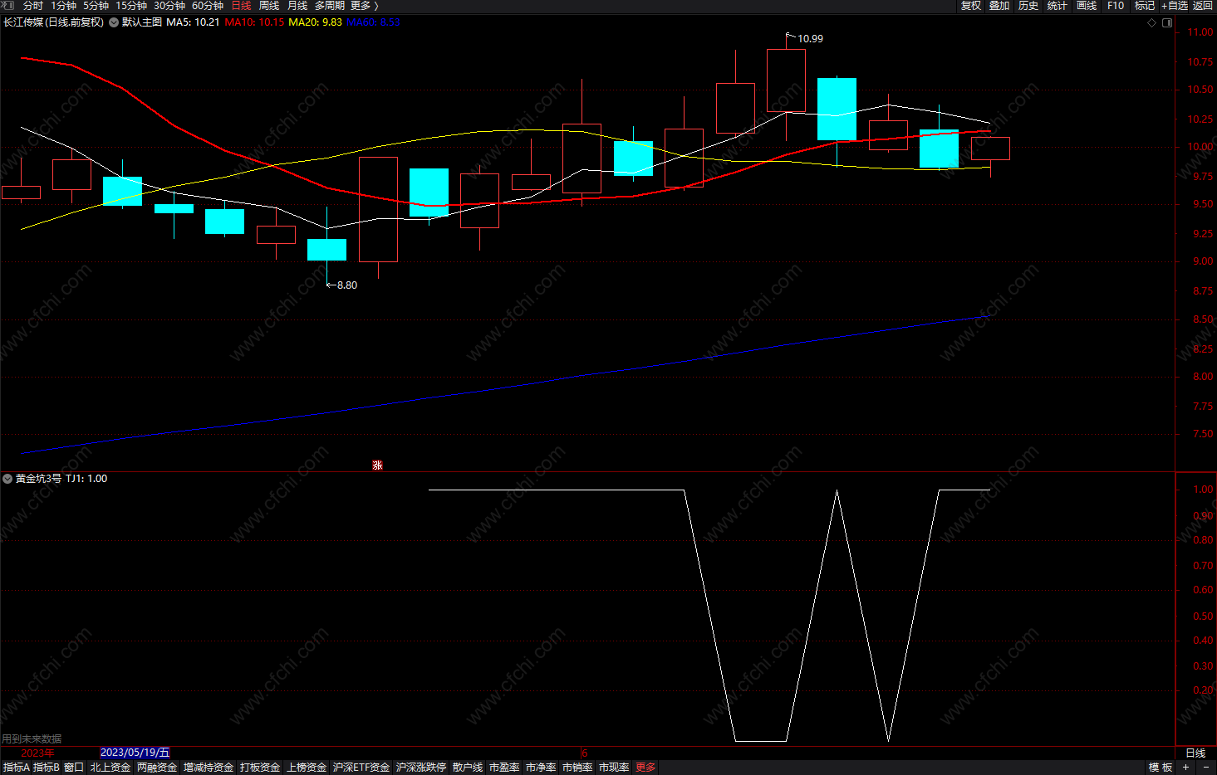Screen dimensions: 1217x775
Task: Click the red 涨 marker icon
Action: pyautogui.click(x=377, y=465)
